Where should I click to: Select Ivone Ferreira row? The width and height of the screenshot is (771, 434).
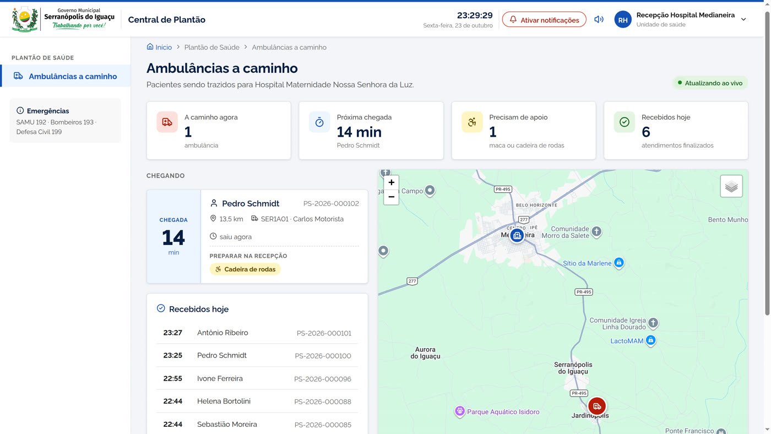[x=257, y=378]
